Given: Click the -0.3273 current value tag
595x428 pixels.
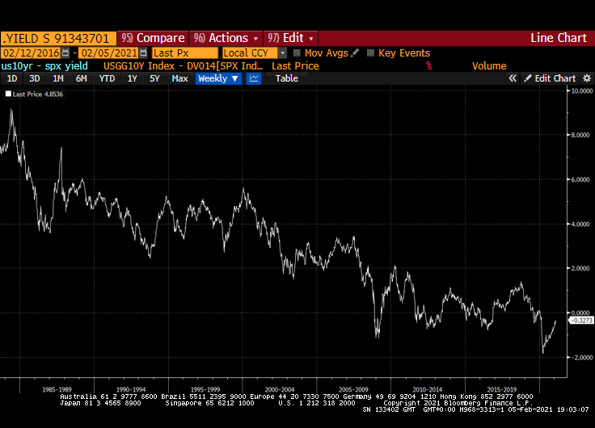Looking at the screenshot, I should pos(581,321).
